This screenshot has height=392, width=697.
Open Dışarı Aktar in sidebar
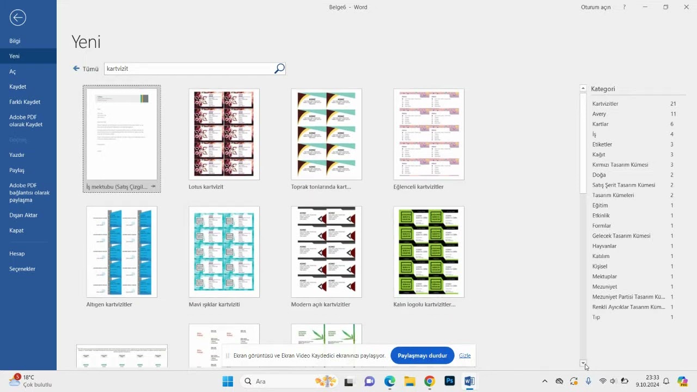(28, 215)
